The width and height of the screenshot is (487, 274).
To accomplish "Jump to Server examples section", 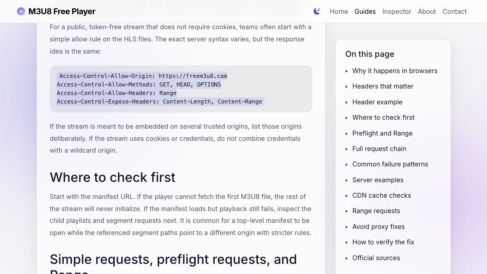I will [378, 180].
